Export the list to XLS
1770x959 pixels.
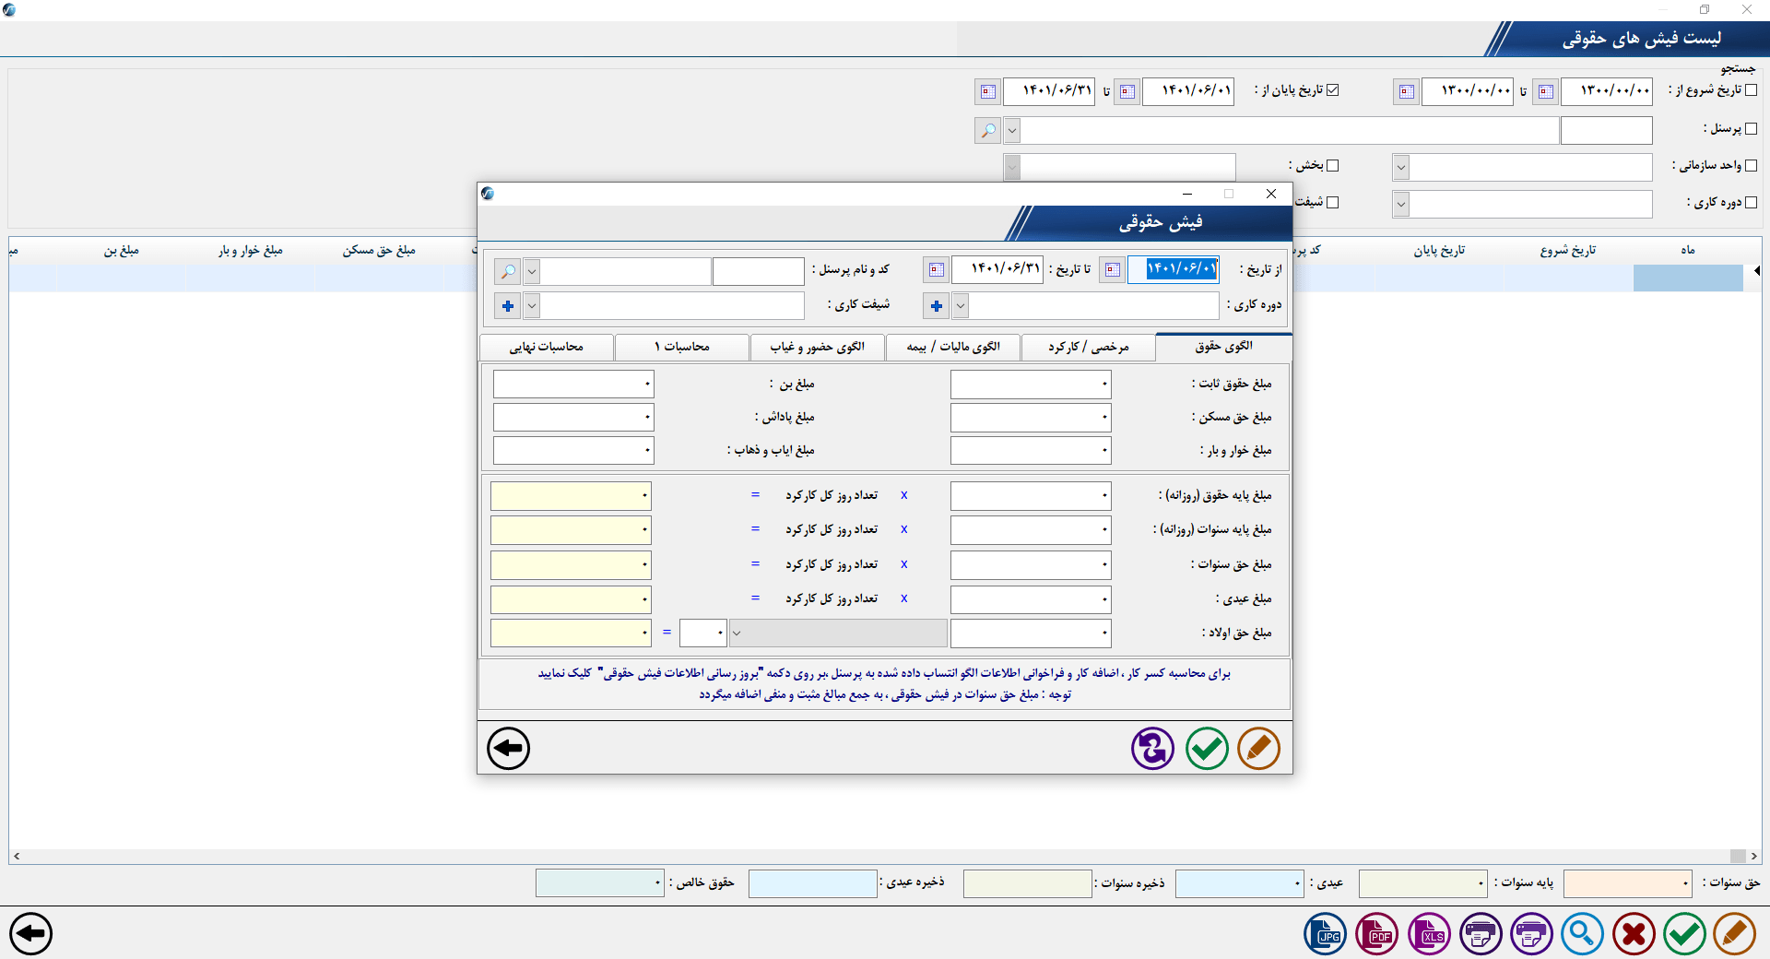point(1429,934)
